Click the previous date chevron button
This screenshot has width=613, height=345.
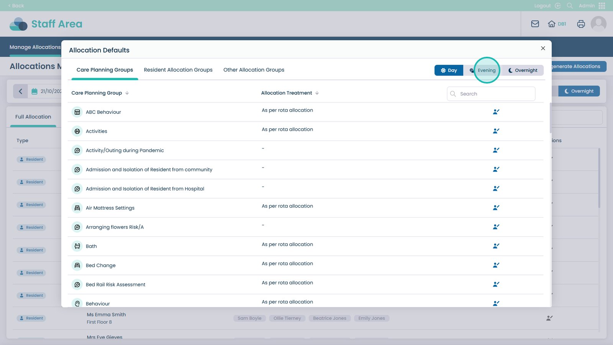(x=21, y=91)
